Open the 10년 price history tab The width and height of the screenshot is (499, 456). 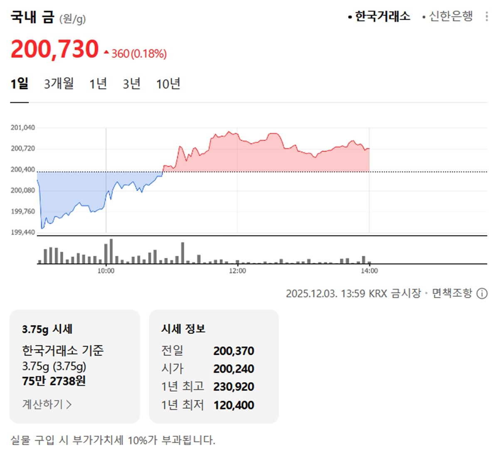(x=169, y=83)
